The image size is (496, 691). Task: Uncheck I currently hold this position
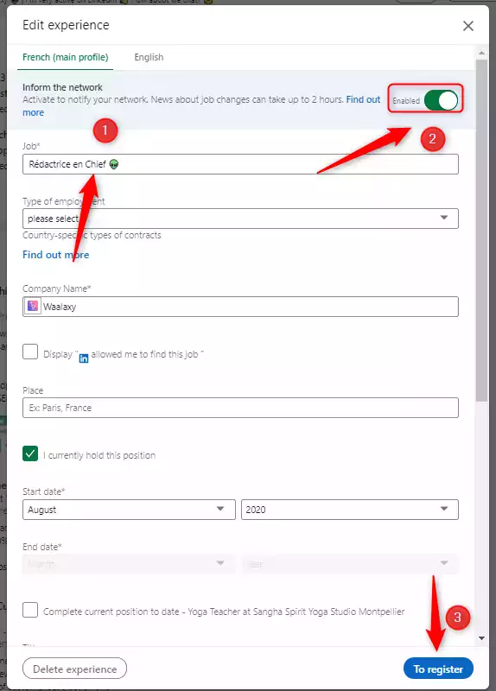[30, 453]
